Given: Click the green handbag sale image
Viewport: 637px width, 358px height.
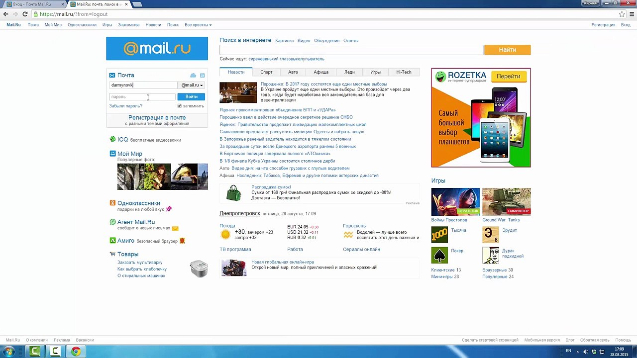Looking at the screenshot, I should tap(233, 193).
